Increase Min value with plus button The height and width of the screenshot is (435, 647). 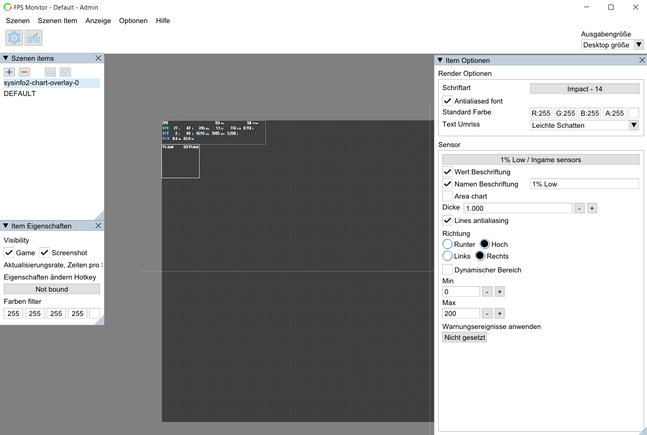pos(500,292)
